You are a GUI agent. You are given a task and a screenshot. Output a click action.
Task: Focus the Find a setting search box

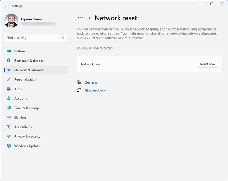pyautogui.click(x=32, y=38)
